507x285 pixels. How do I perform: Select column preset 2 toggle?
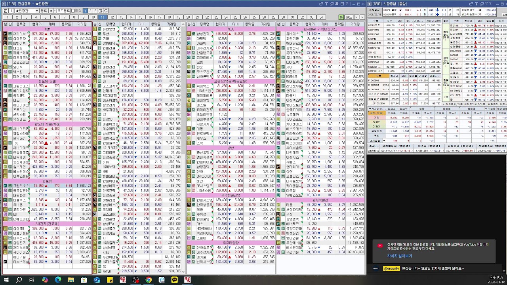(90, 11)
